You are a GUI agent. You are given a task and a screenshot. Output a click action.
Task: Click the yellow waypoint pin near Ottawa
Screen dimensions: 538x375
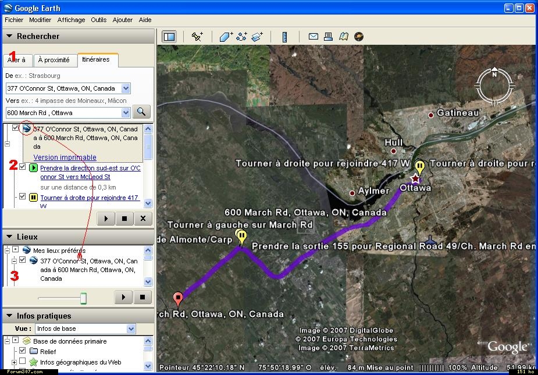[419, 167]
